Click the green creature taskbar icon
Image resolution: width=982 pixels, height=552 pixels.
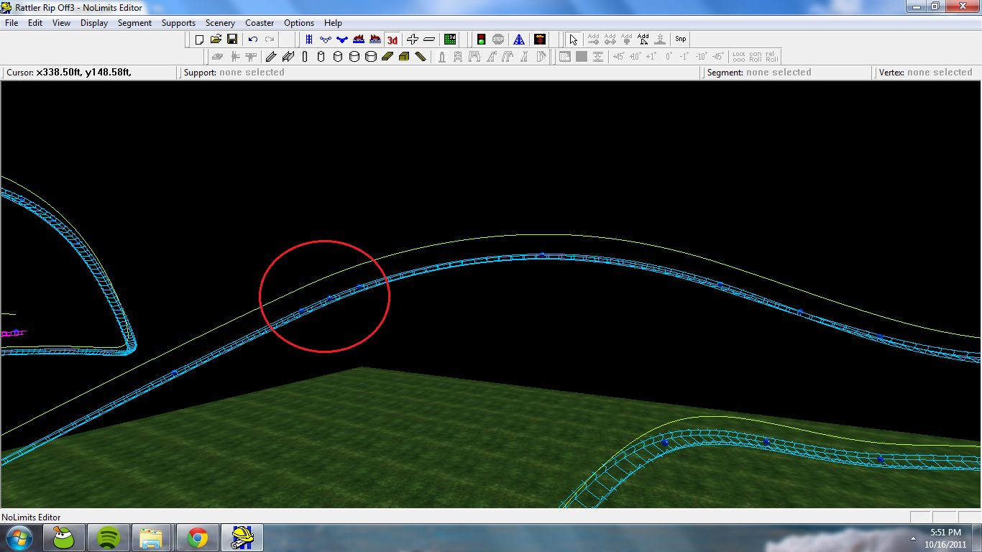pyautogui.click(x=64, y=538)
